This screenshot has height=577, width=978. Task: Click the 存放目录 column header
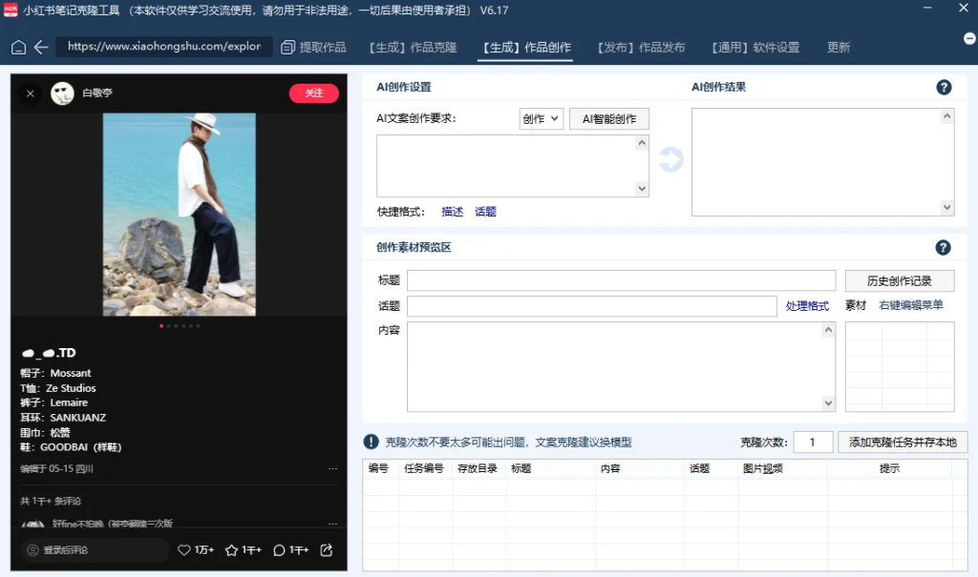(x=478, y=468)
